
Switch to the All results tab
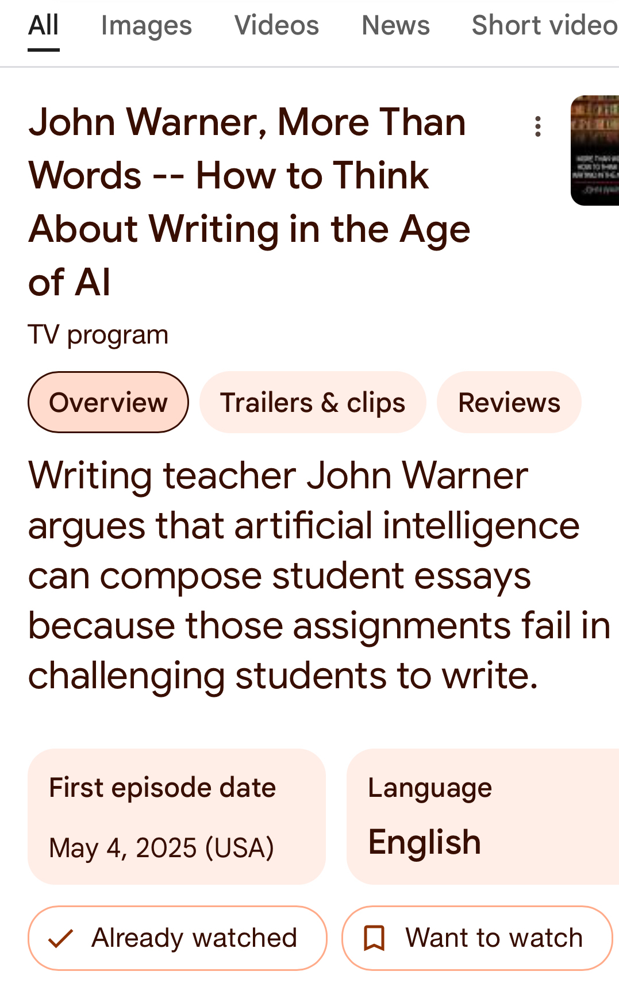44,25
